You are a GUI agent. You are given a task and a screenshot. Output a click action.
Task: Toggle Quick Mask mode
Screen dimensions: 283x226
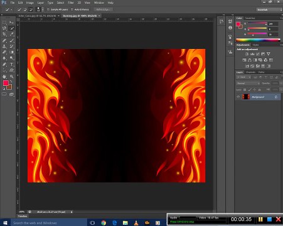[4, 94]
